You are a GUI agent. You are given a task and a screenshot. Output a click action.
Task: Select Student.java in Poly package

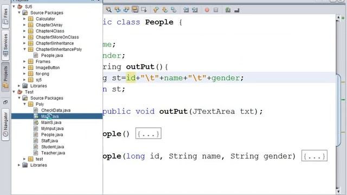53,147
